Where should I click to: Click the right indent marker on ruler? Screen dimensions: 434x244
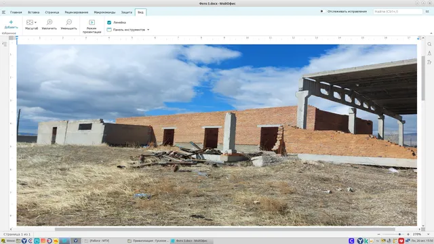[418, 39]
